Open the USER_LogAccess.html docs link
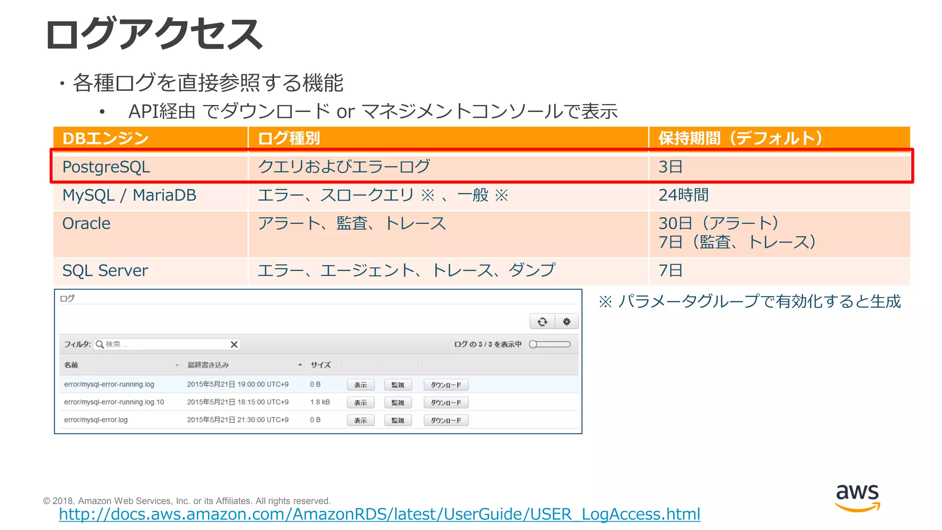The image size is (942, 530). click(x=379, y=514)
